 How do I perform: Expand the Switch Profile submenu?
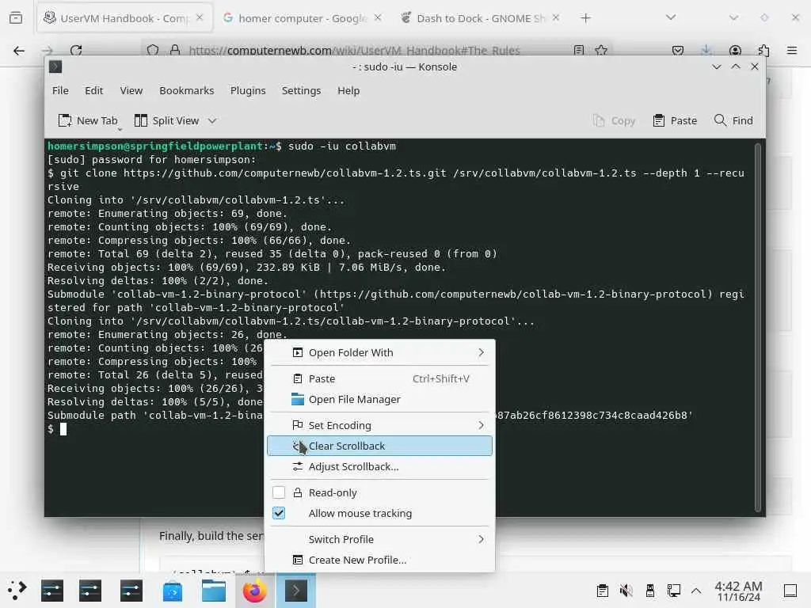(x=379, y=539)
